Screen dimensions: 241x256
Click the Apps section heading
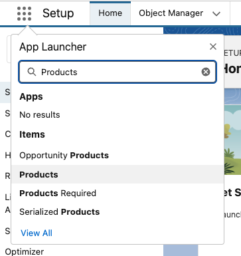point(31,96)
